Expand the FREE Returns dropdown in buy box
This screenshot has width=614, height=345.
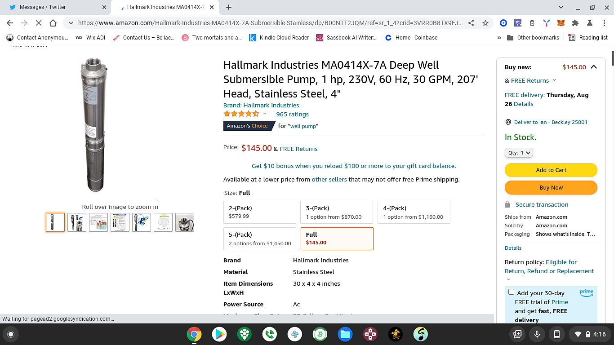click(x=554, y=80)
